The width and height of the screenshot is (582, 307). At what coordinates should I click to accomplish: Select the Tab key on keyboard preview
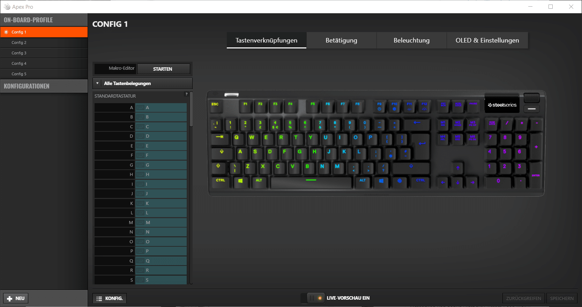[220, 138]
